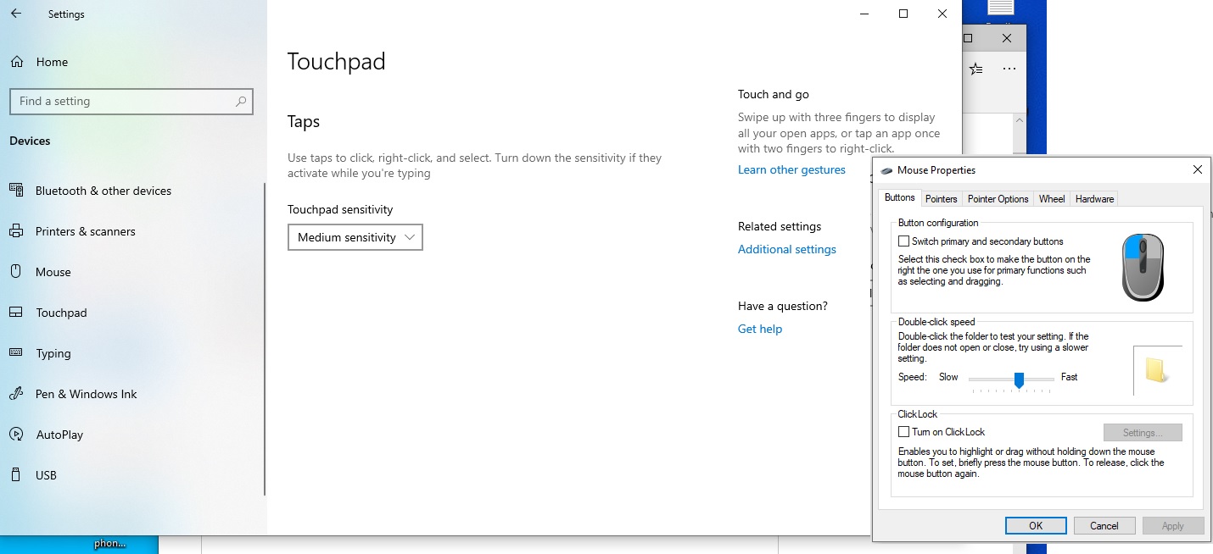Click the mouse icon in sidebar
This screenshot has width=1213, height=554.
tap(16, 272)
